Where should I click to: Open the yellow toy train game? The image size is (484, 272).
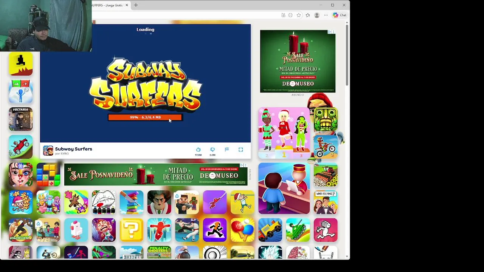pos(270,230)
